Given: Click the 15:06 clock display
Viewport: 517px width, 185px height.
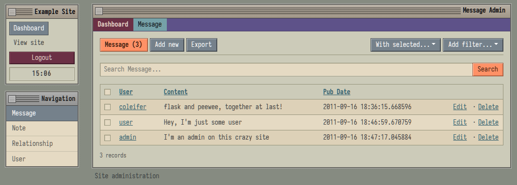Looking at the screenshot, I should pos(42,73).
